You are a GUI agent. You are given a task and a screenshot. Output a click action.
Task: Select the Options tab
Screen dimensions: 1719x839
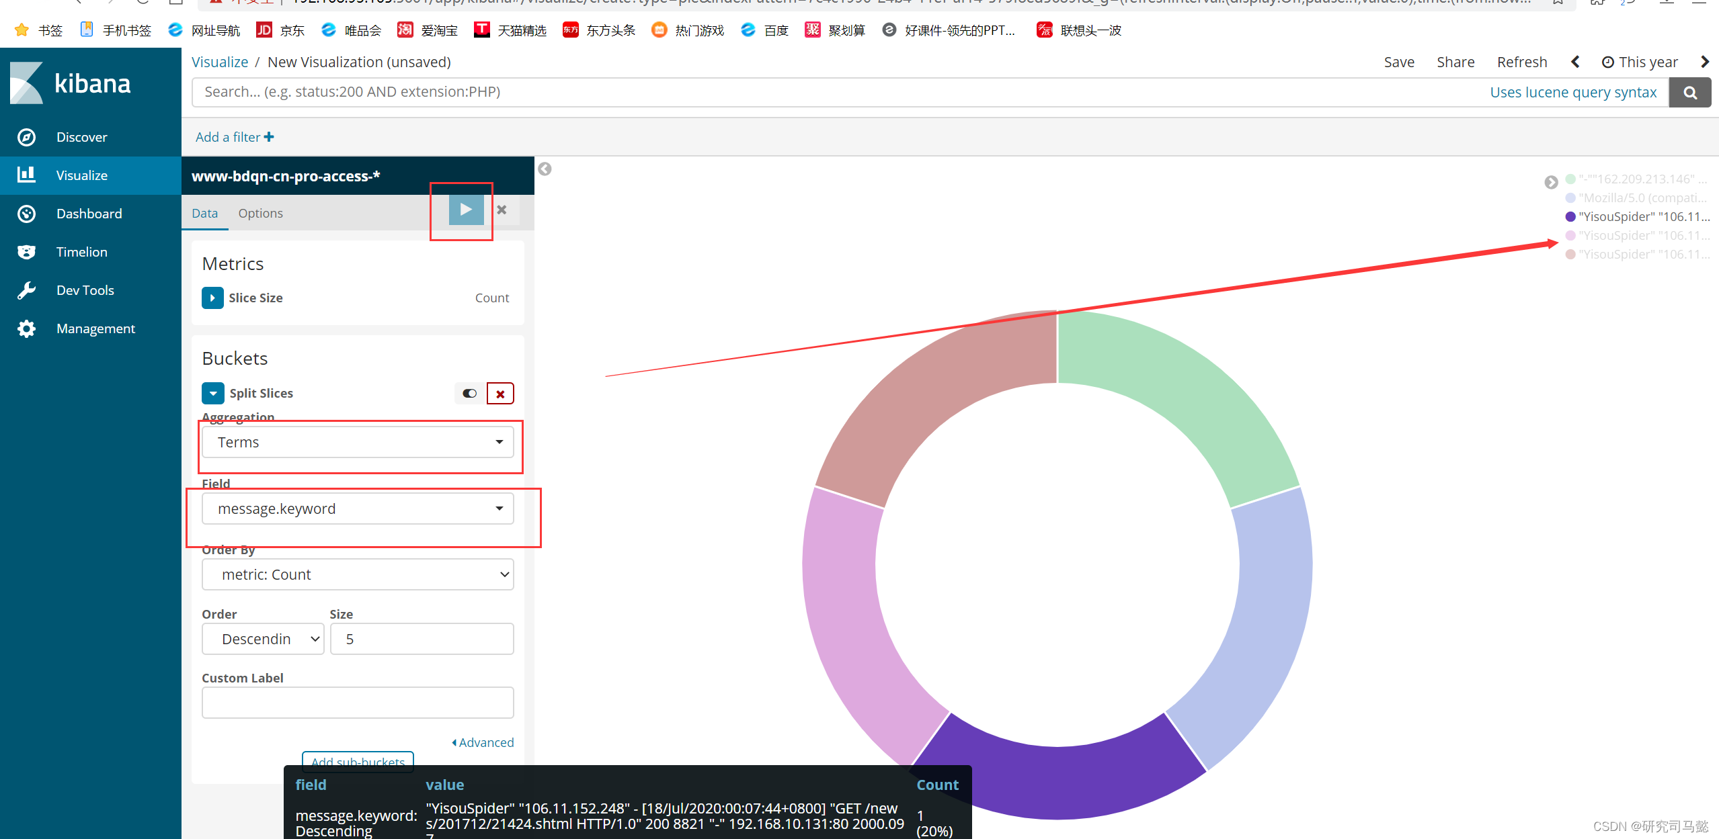click(x=259, y=212)
